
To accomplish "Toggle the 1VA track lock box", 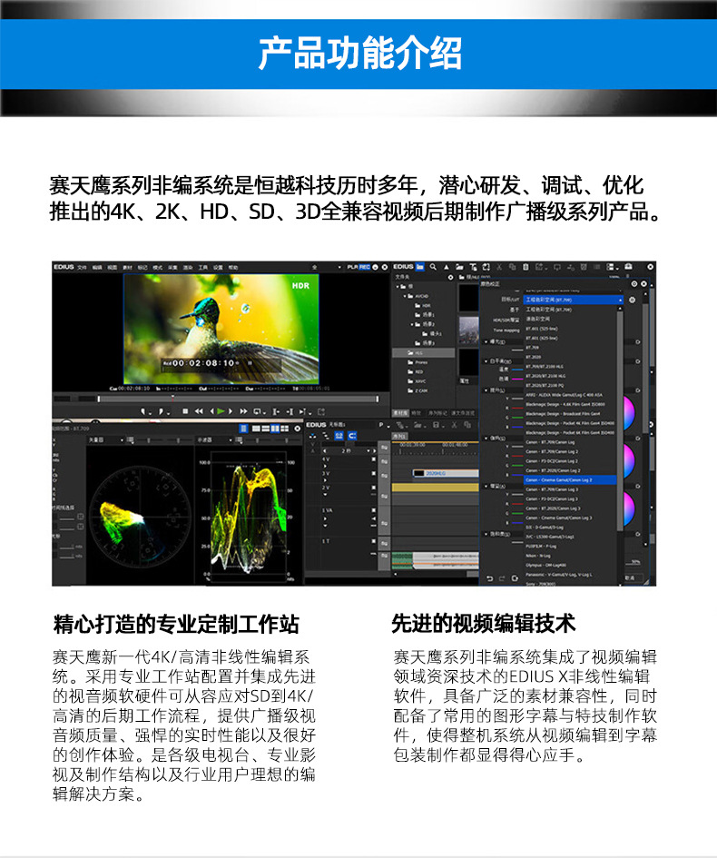I will pyautogui.click(x=374, y=510).
